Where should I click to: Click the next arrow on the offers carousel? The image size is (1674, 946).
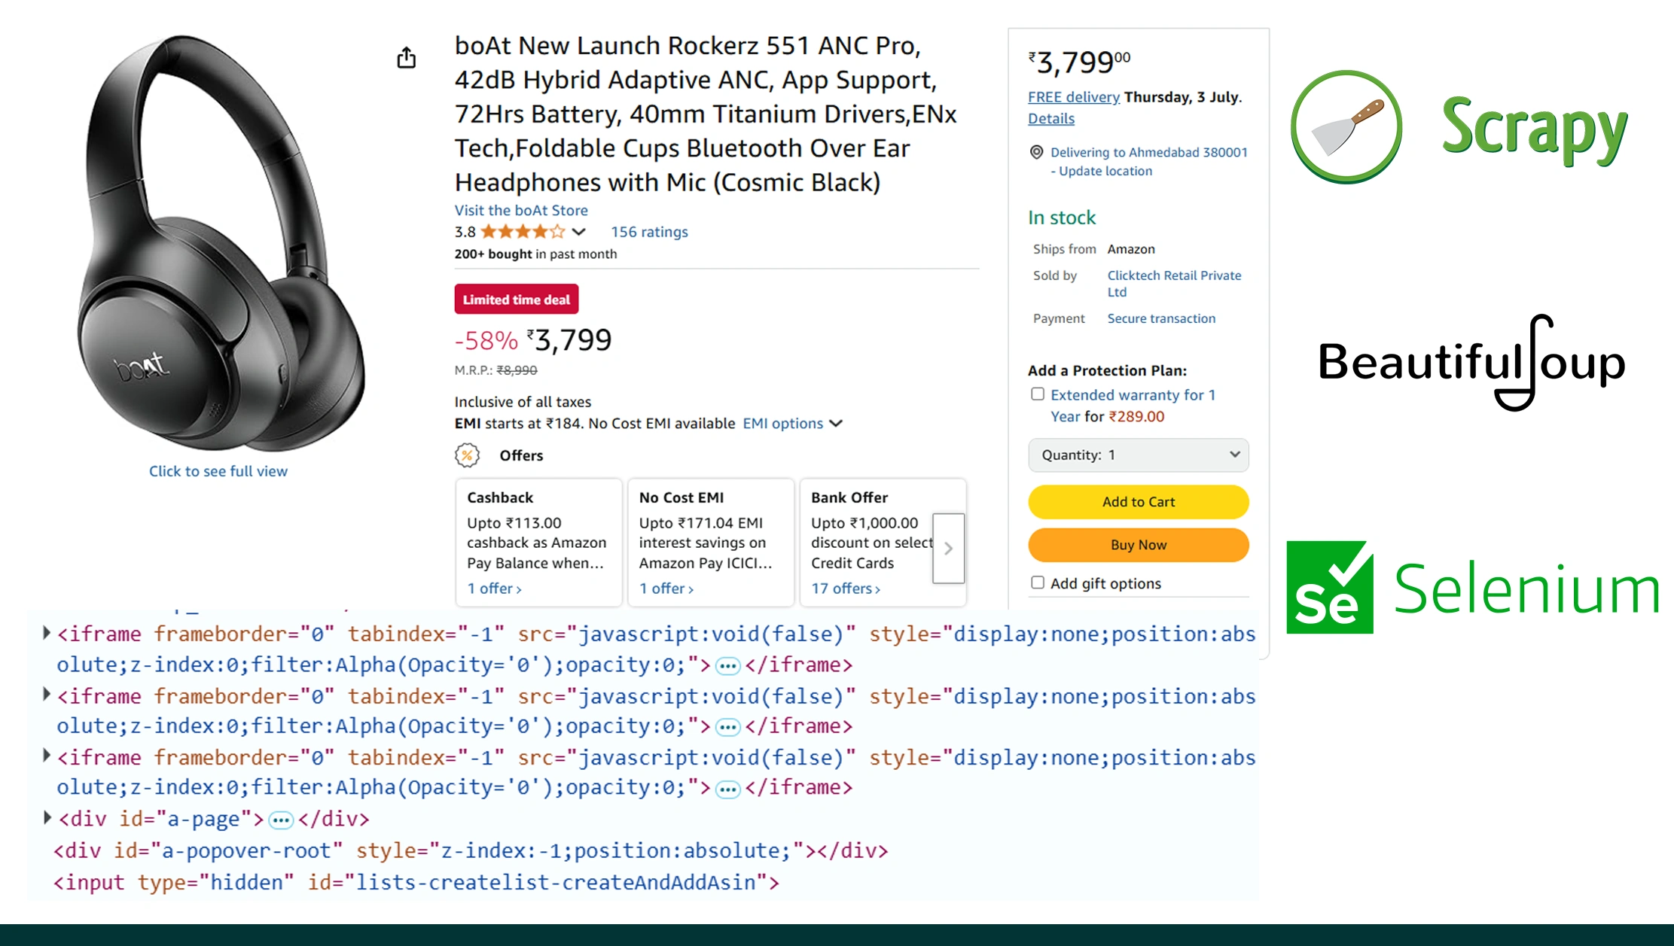(948, 548)
